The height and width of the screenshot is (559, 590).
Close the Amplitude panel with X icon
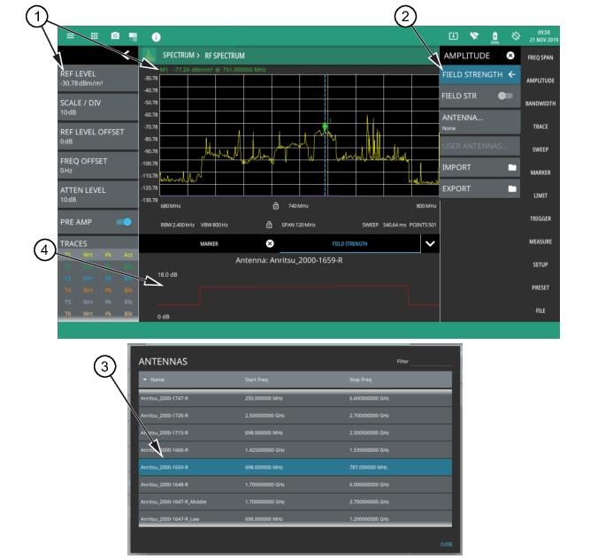[x=510, y=56]
